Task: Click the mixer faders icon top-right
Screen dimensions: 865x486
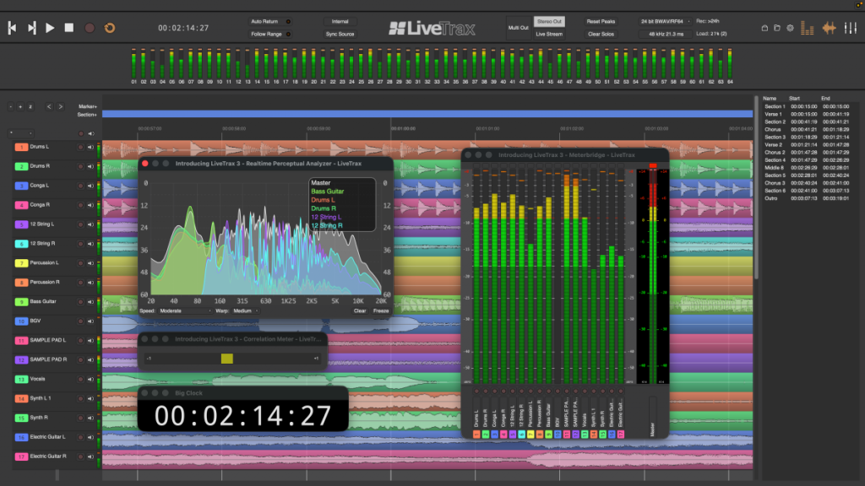Action: click(851, 28)
